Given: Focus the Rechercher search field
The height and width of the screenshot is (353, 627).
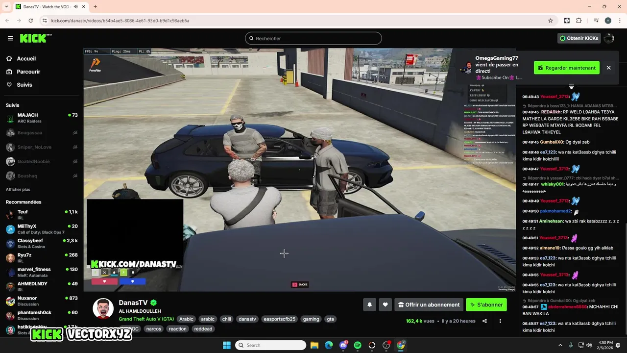Looking at the screenshot, I should pyautogui.click(x=313, y=38).
